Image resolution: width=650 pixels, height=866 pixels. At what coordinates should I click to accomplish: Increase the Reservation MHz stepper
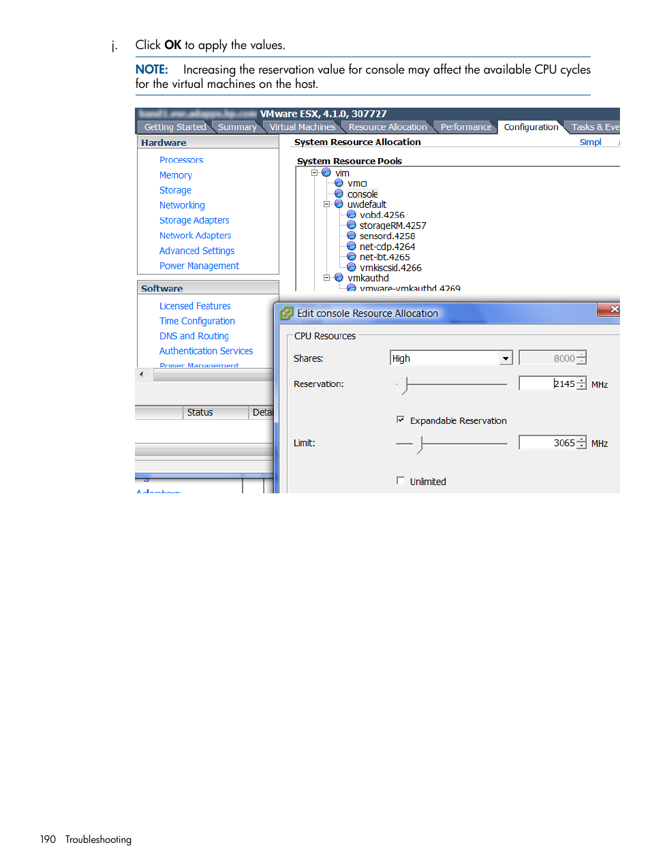(581, 380)
